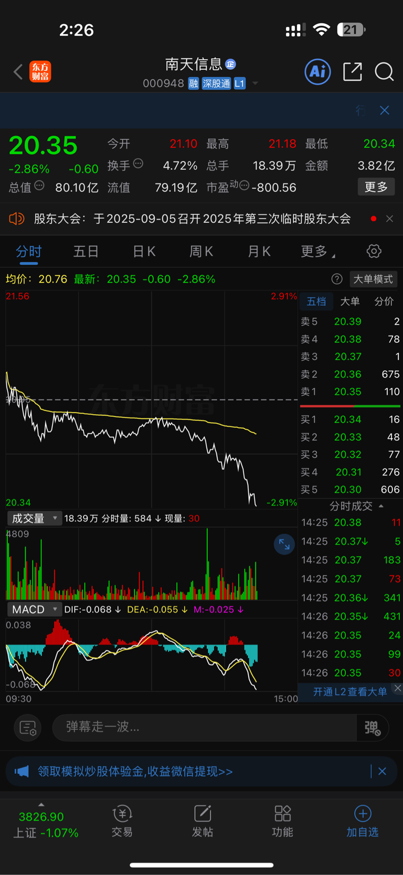403x875 pixels.
Task: Tap the comment list settings icon
Action: pyautogui.click(x=27, y=728)
